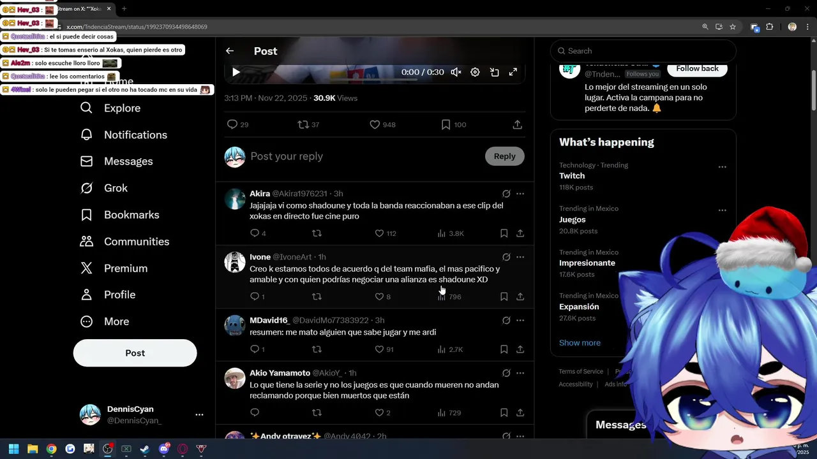Bookmark Akira's comment
Screen dimensions: 817x459
504,233
